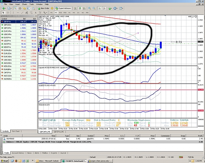Screen dimensions: 205x163
Task: Switch to Tick Chart tab
Action: (x=15, y=131)
